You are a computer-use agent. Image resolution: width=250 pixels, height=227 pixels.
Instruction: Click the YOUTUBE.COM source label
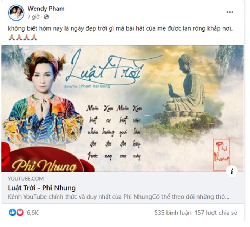(x=26, y=178)
